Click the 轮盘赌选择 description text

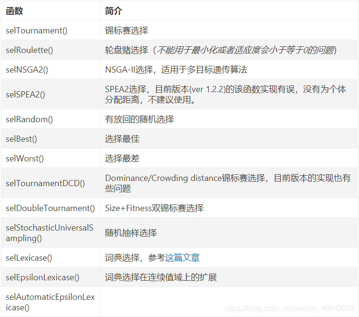tap(221, 50)
